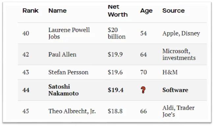Select the Paul Allen name cell
The image size is (214, 126).
pyautogui.click(x=62, y=54)
